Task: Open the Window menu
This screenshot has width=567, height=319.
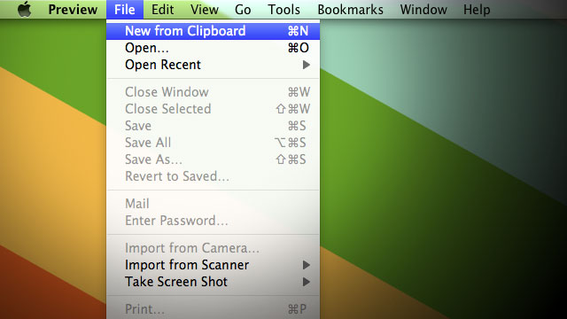Action: [x=423, y=10]
